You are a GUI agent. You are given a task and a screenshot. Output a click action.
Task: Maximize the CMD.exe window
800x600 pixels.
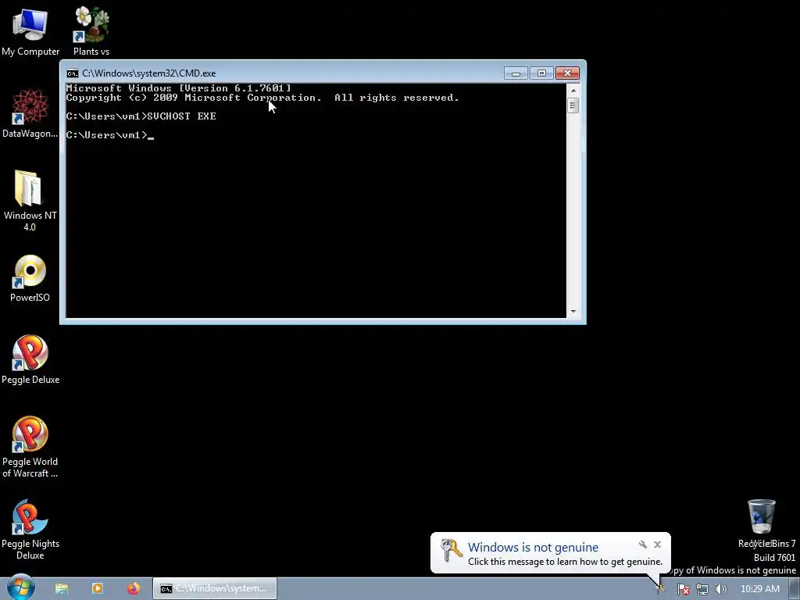click(x=541, y=73)
